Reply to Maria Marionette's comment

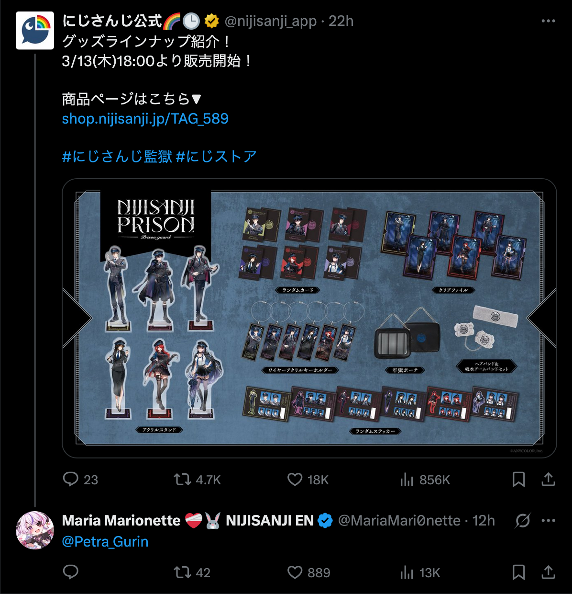pos(71,572)
